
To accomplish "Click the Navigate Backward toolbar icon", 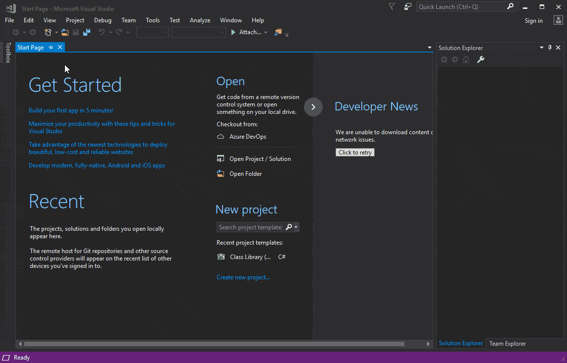I will tap(16, 32).
